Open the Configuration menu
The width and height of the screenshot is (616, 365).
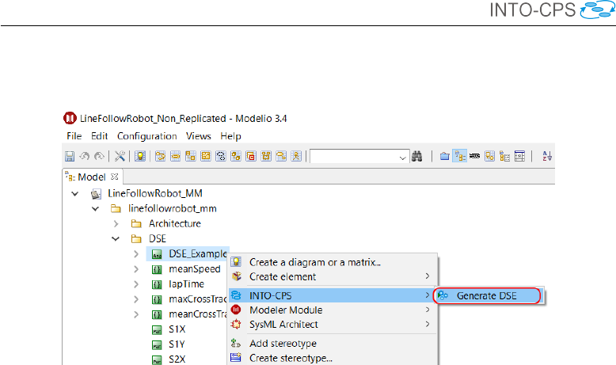coord(147,136)
